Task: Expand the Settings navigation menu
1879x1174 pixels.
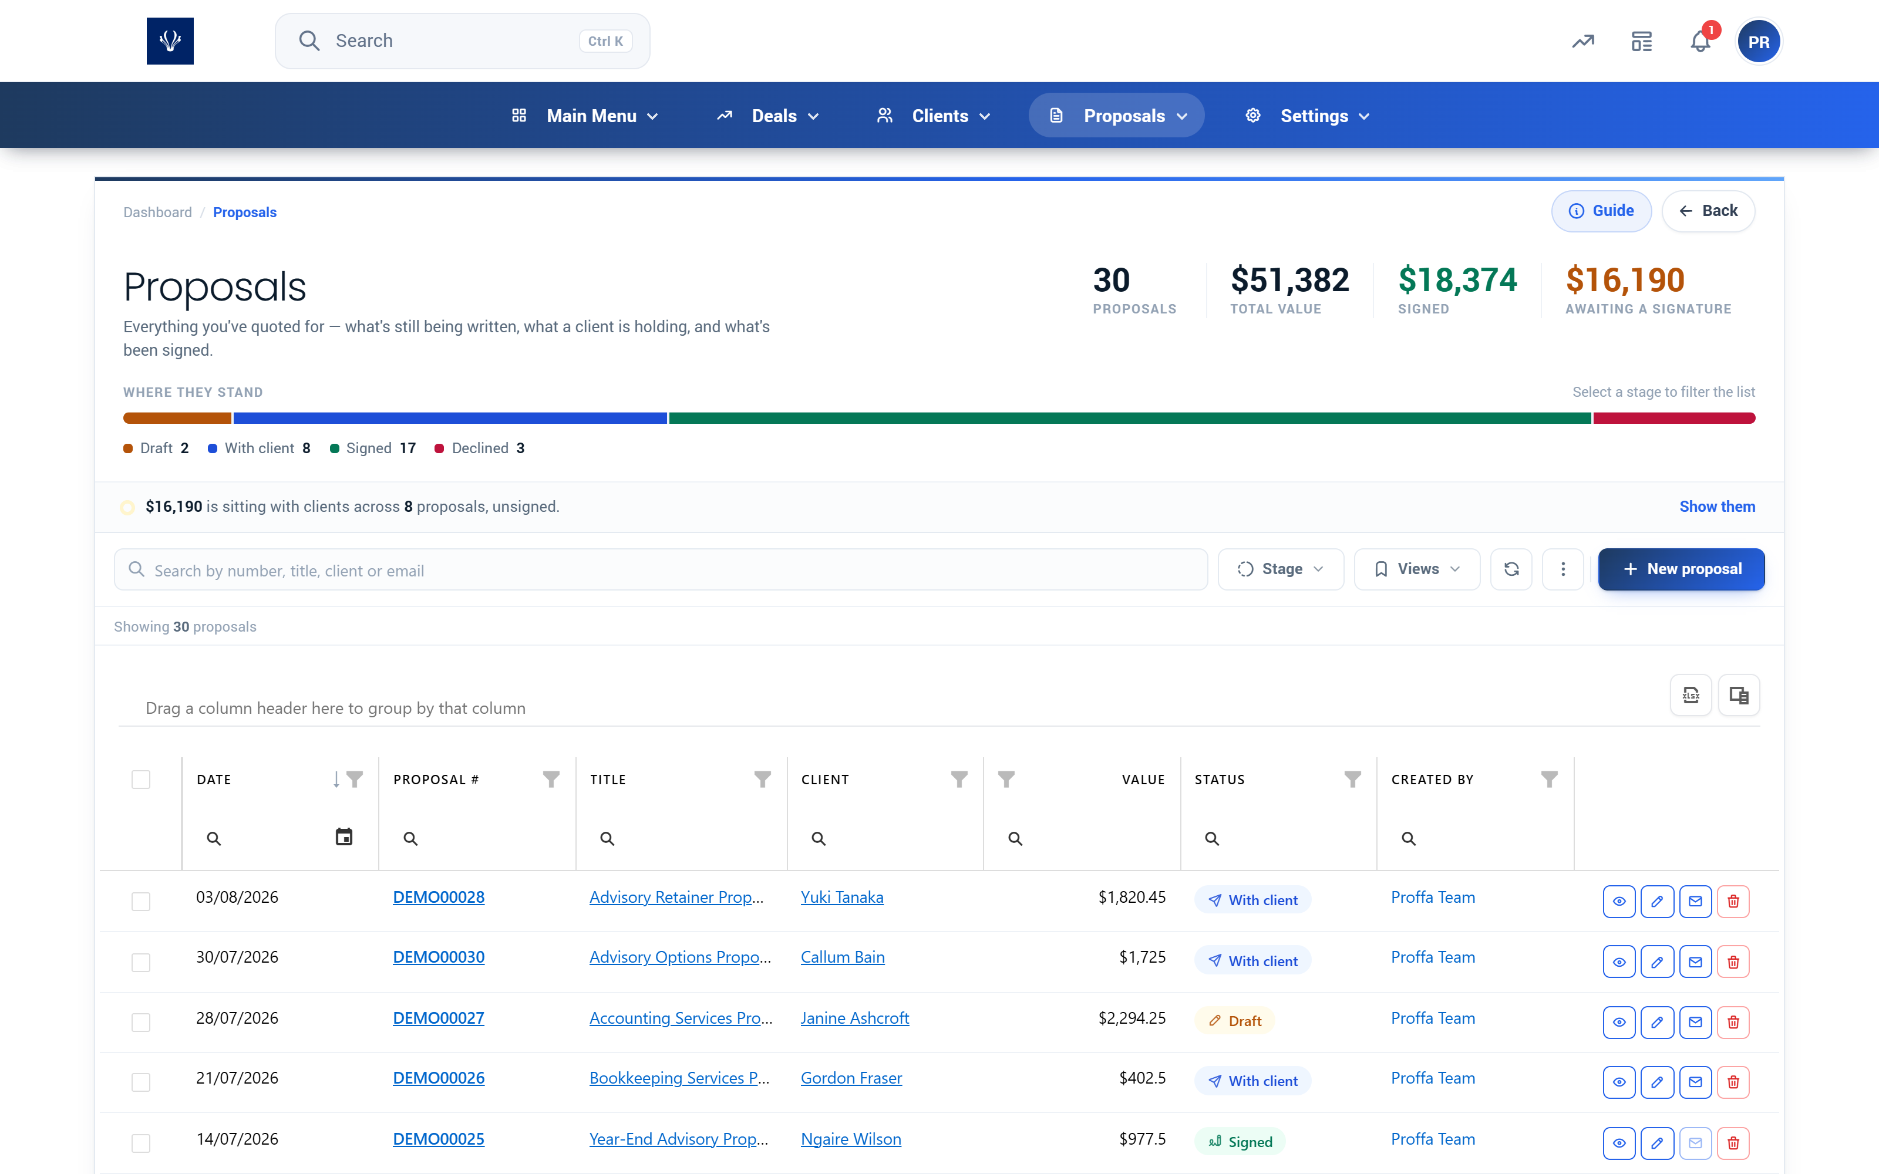Action: 1306,116
